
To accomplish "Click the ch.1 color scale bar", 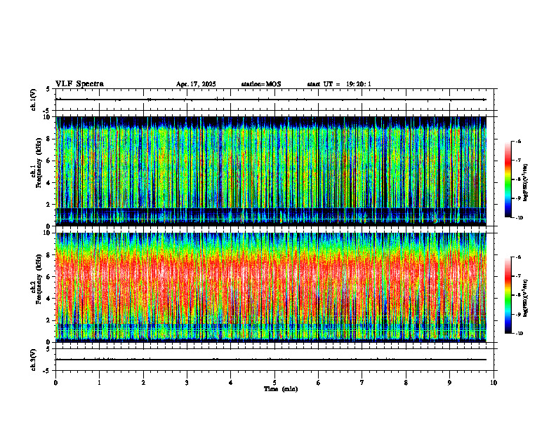I will (508, 179).
